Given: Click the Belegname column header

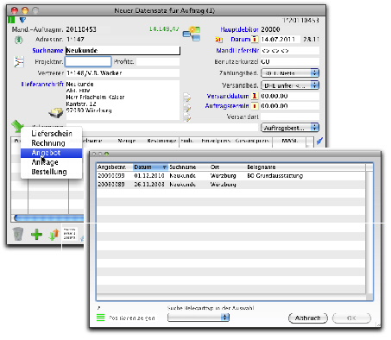Looking at the screenshot, I should [306, 167].
